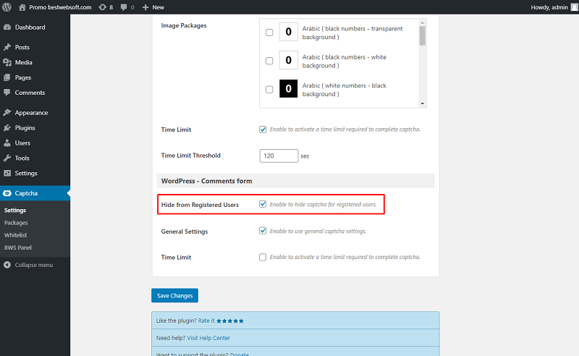Click the WordPress logo icon

(x=7, y=7)
